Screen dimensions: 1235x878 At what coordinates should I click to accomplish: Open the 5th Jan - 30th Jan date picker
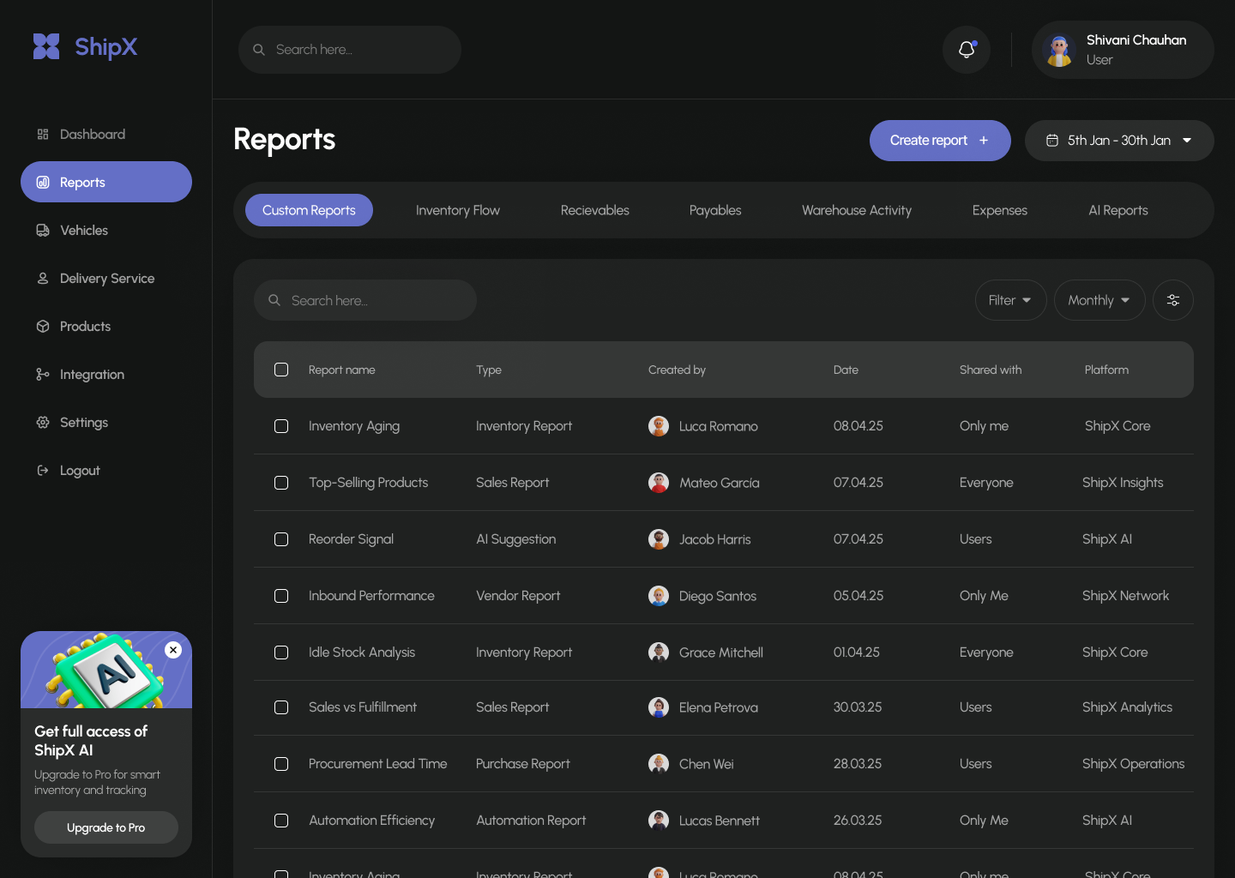(x=1119, y=140)
